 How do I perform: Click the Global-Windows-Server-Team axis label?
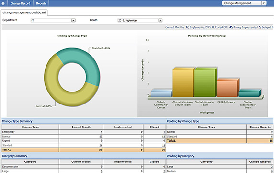(x=183, y=104)
